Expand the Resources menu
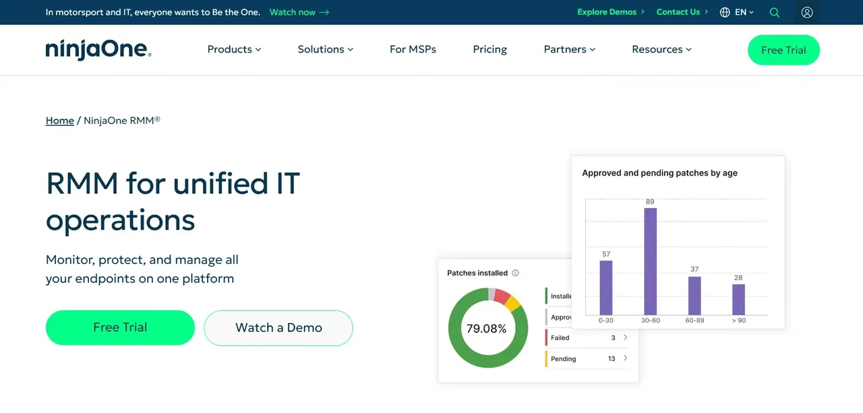This screenshot has width=863, height=413. point(661,49)
